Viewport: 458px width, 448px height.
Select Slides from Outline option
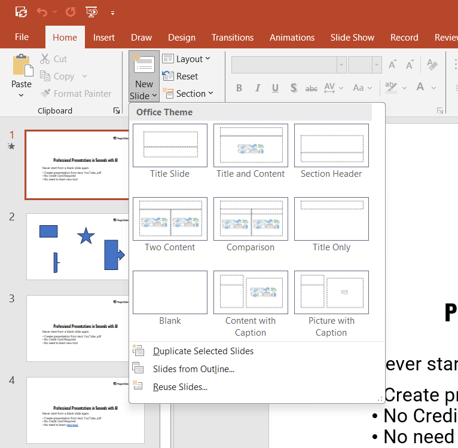click(193, 369)
